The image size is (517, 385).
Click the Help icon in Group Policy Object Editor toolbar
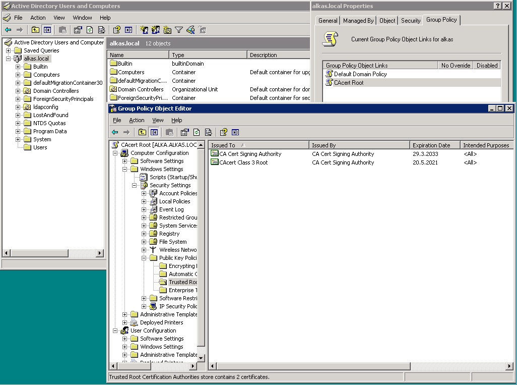pos(224,132)
